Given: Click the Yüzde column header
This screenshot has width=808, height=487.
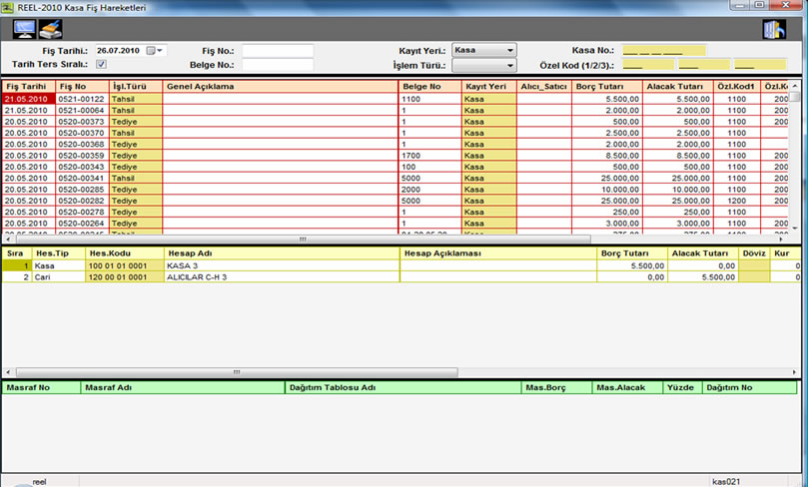Looking at the screenshot, I should pyautogui.click(x=682, y=387).
